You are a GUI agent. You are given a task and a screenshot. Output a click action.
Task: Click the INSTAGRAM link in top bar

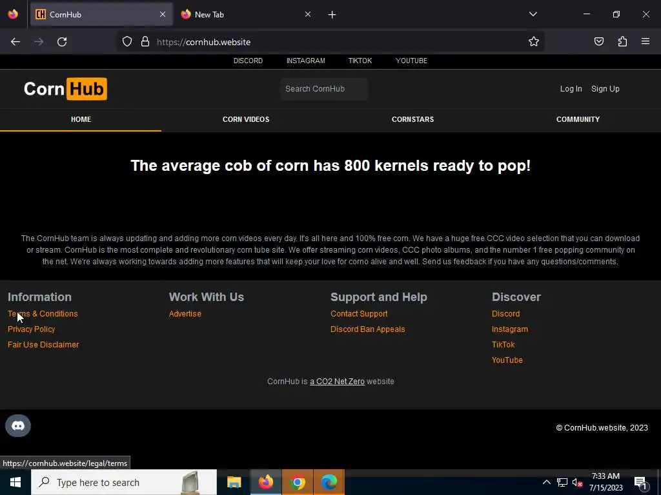click(305, 61)
